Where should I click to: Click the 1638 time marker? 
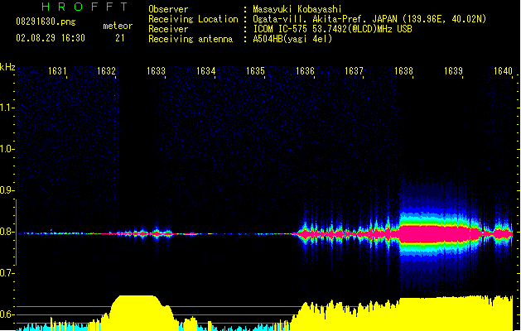[x=403, y=71]
